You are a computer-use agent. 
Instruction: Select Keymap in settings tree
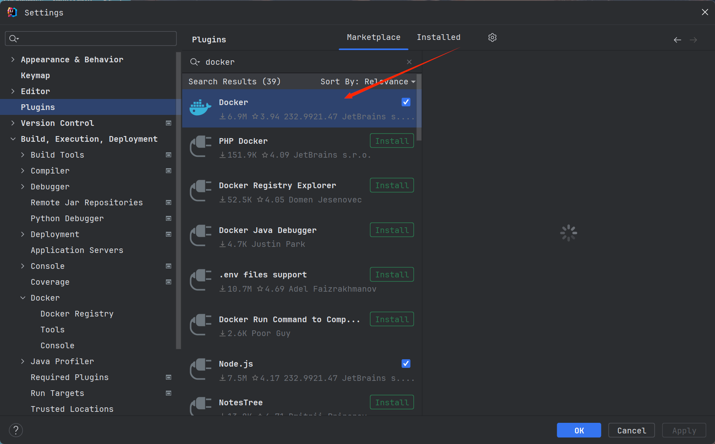coord(35,75)
